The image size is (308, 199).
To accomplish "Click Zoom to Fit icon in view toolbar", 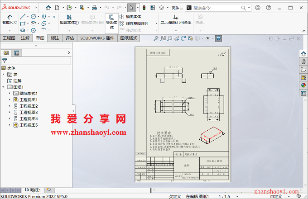I will point(156,38).
